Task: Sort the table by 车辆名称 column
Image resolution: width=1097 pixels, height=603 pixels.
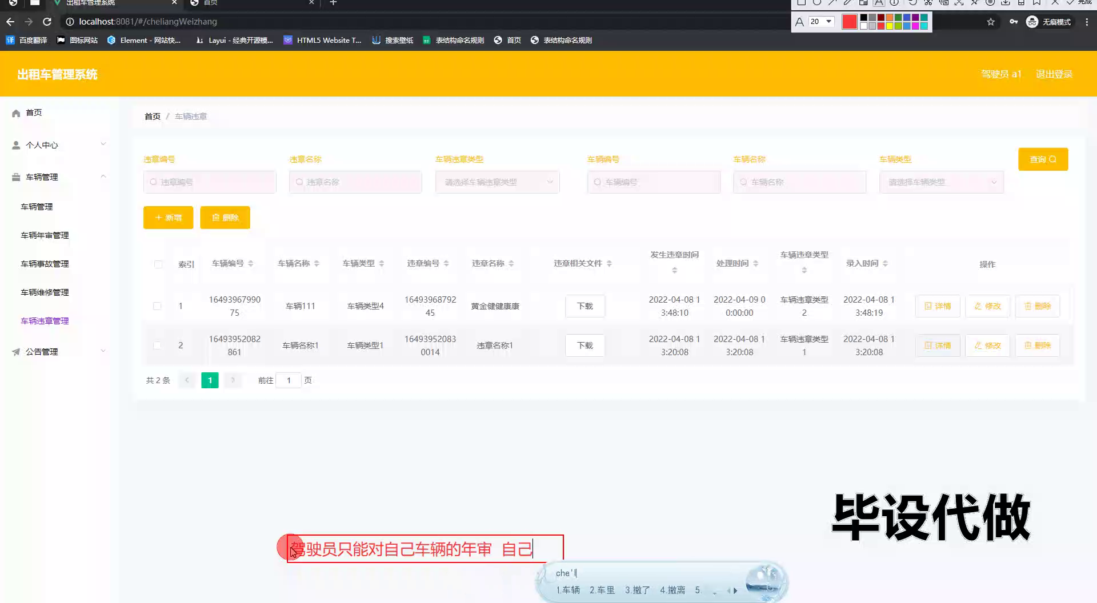Action: point(317,263)
